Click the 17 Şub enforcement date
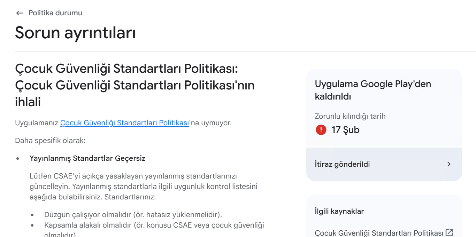The width and height of the screenshot is (476, 237). pyautogui.click(x=345, y=130)
